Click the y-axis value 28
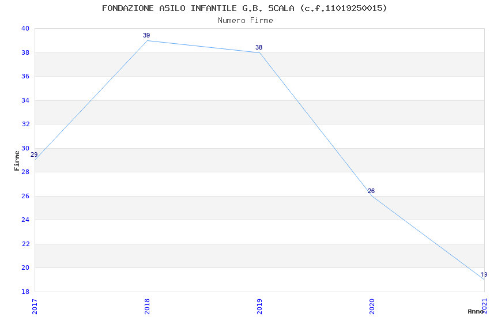This screenshot has width=490, height=317. [25, 172]
